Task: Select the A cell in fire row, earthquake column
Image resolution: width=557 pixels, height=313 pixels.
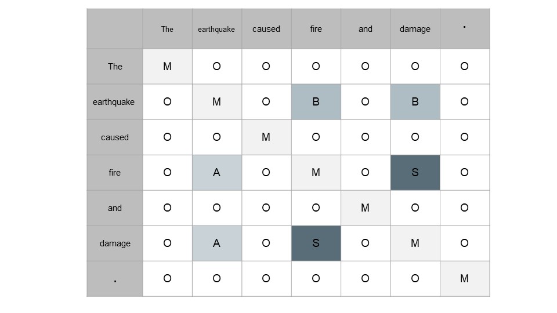Action: click(x=216, y=173)
